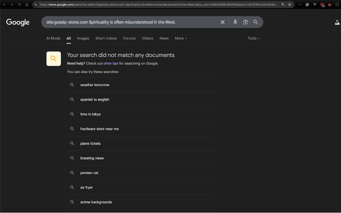This screenshot has height=213, width=341.
Task: Open the Tools dropdown
Action: [x=254, y=38]
